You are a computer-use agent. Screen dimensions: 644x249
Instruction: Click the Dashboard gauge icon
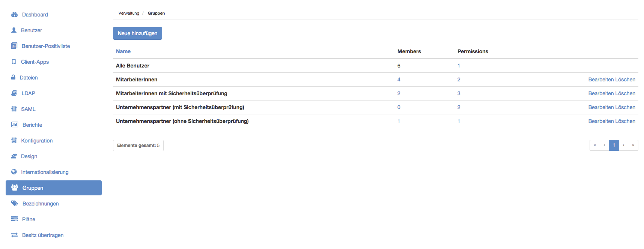pos(14,15)
